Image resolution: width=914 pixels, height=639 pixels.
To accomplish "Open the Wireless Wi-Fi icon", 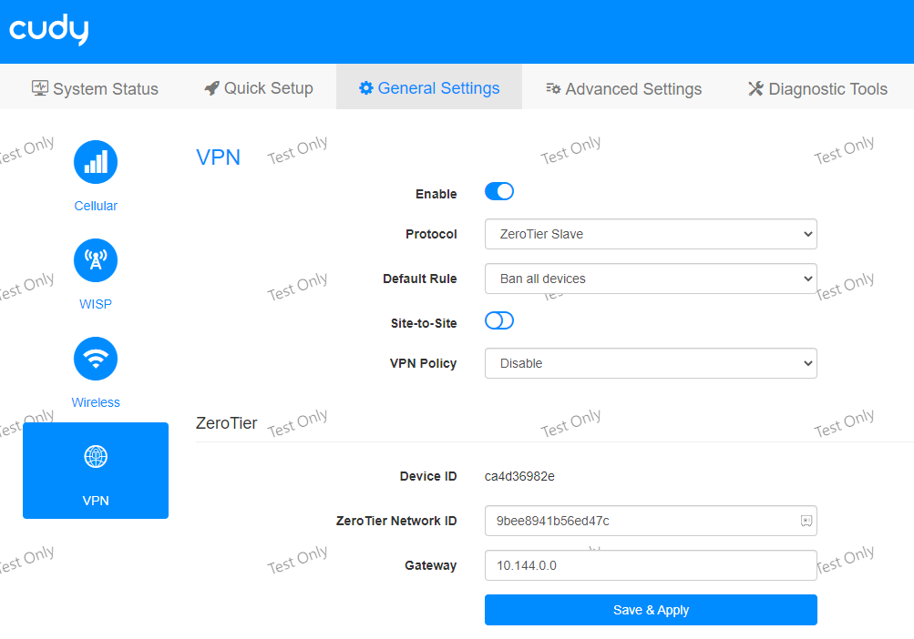I will (96, 359).
